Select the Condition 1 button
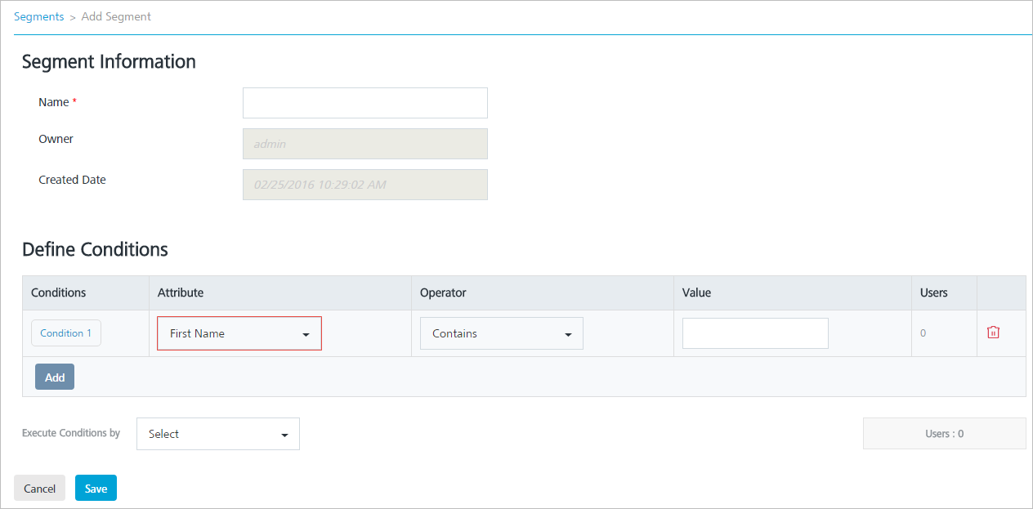Screen dimensions: 1033x509 click(66, 333)
